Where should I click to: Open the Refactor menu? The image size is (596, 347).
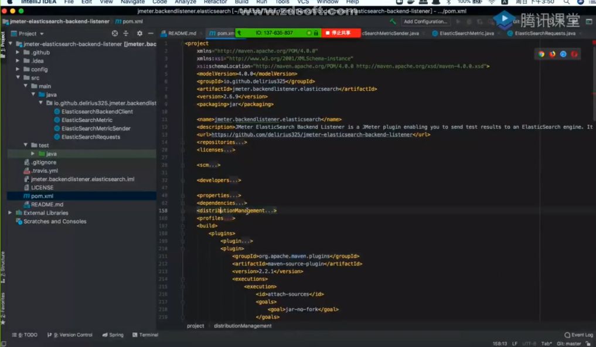(215, 2)
